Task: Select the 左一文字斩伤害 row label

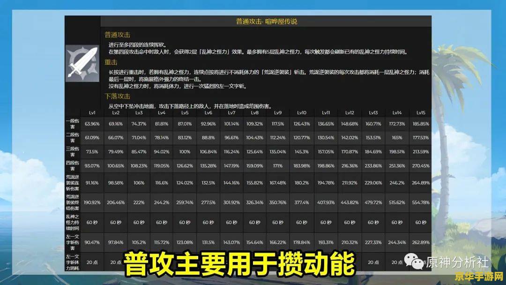Action: [x=72, y=242]
